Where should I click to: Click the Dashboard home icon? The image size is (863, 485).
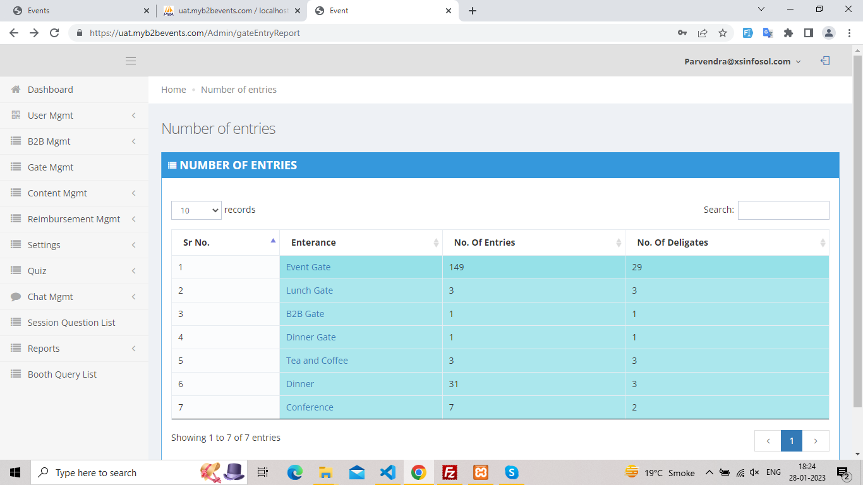pos(16,90)
